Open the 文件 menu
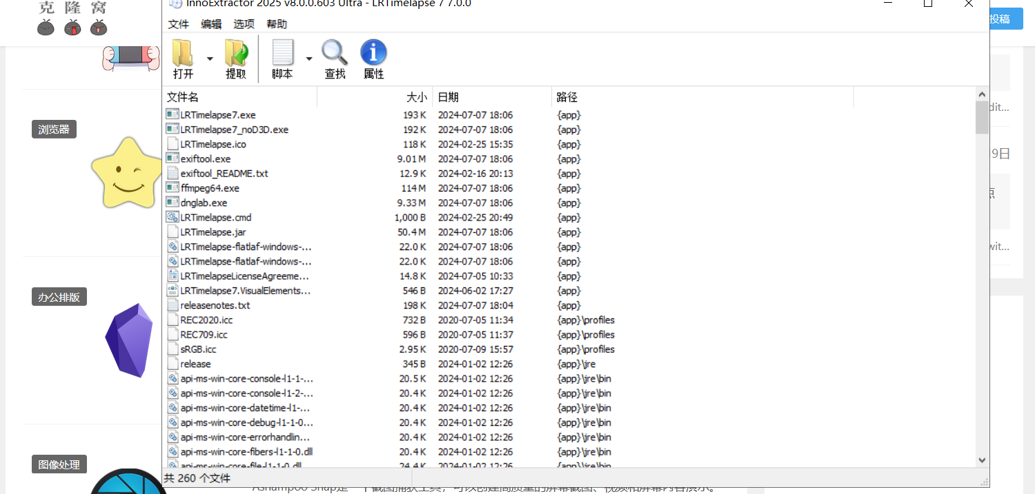The image size is (1035, 494). tap(178, 24)
